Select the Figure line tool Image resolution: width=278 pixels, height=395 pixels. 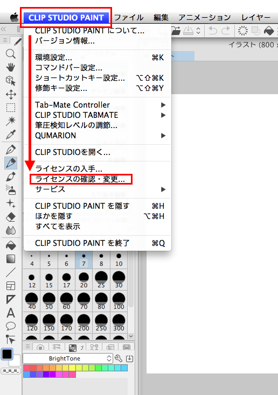(11, 272)
